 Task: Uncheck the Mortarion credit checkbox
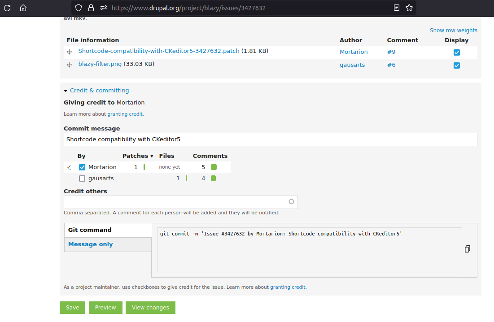point(82,167)
